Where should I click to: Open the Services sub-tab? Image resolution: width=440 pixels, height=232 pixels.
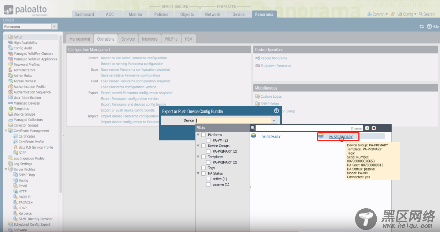click(x=128, y=39)
